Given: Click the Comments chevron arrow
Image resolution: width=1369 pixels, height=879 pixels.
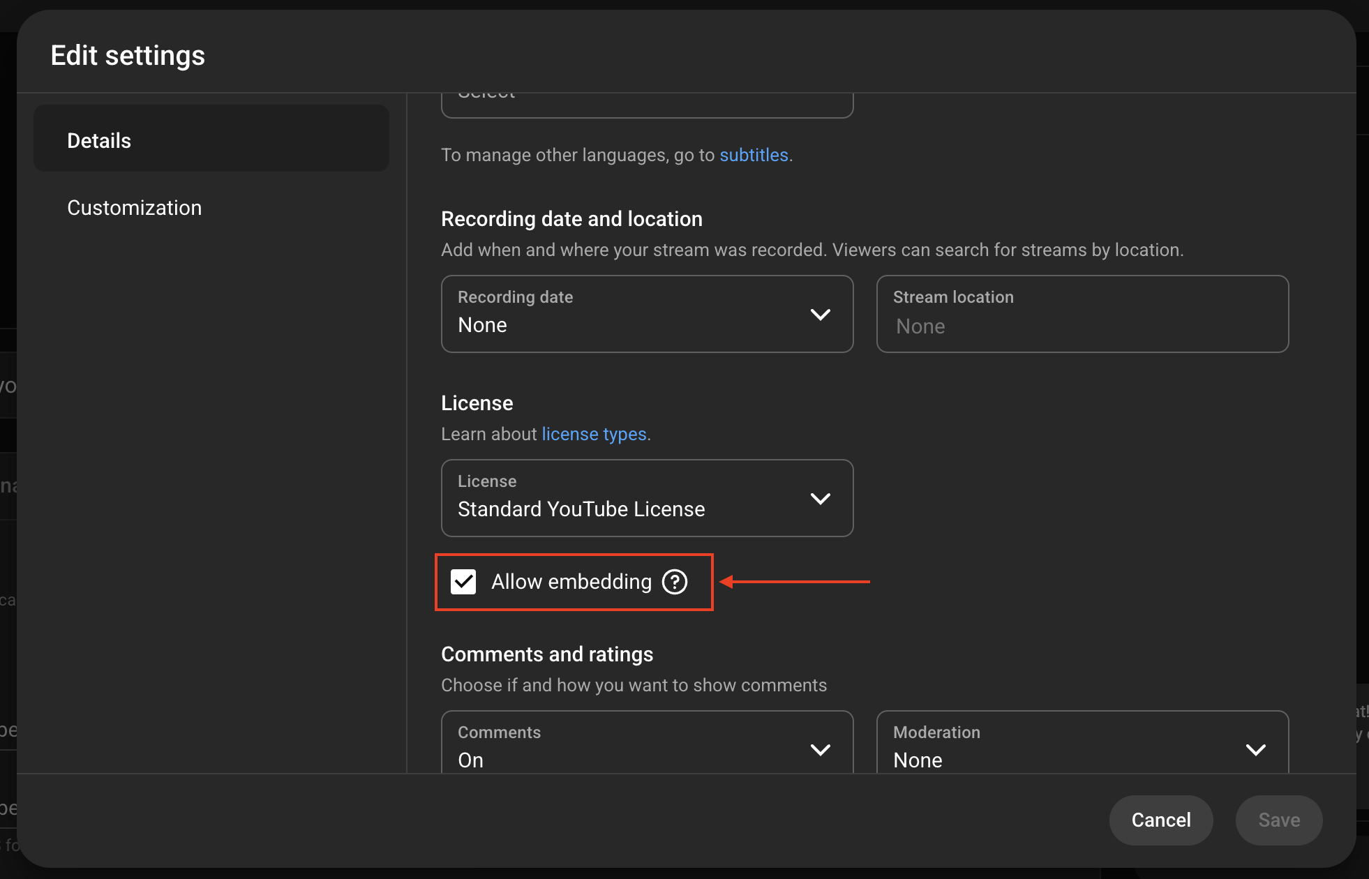Looking at the screenshot, I should (821, 750).
